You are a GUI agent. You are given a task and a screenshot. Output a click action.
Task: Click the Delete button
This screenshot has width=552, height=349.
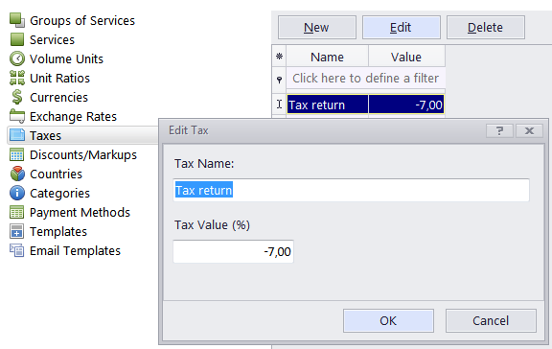pos(486,27)
